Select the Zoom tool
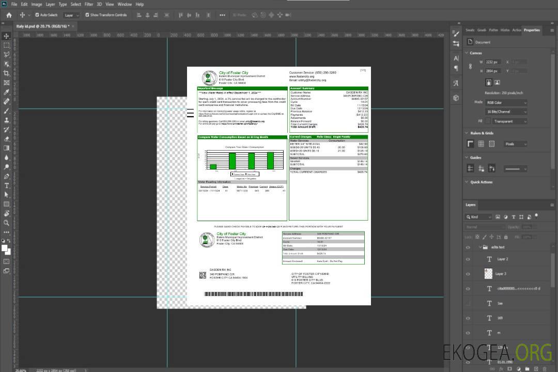 coord(7,223)
